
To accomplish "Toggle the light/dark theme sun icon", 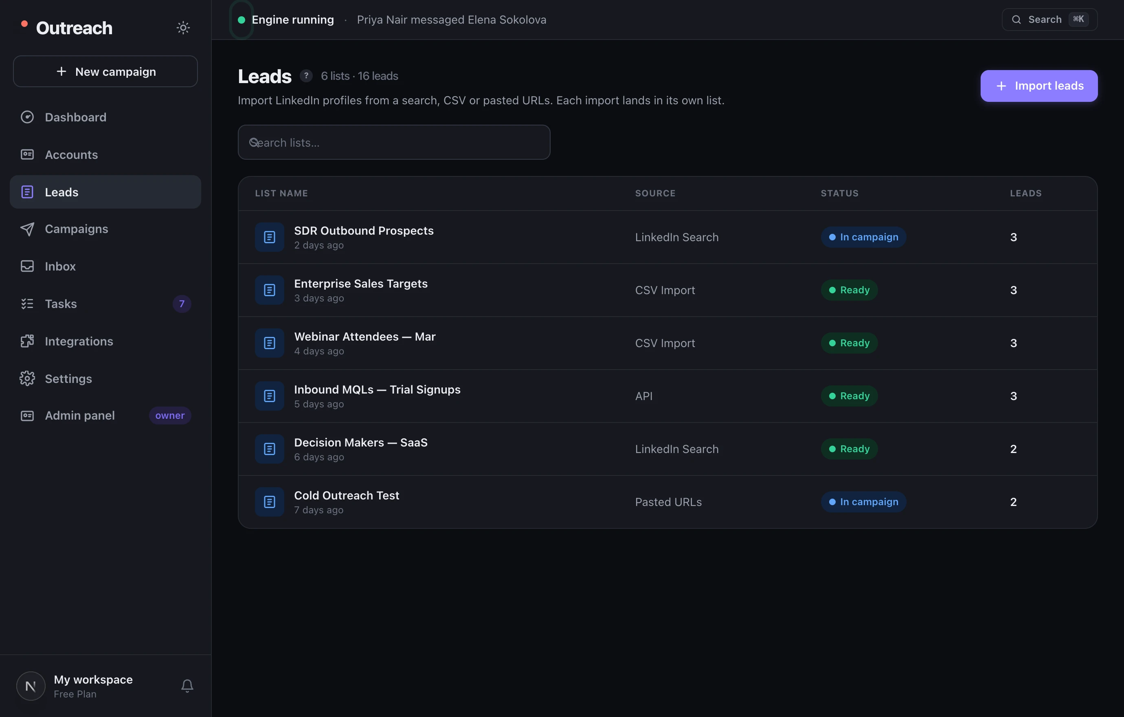I will pyautogui.click(x=183, y=28).
